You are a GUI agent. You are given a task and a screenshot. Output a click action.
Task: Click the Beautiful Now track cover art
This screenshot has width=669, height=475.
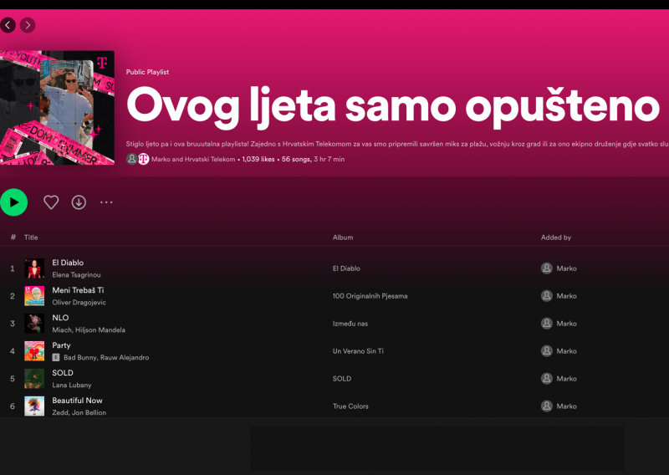[34, 406]
